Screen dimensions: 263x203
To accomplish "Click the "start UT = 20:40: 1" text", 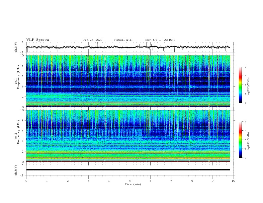I will pos(160,40).
